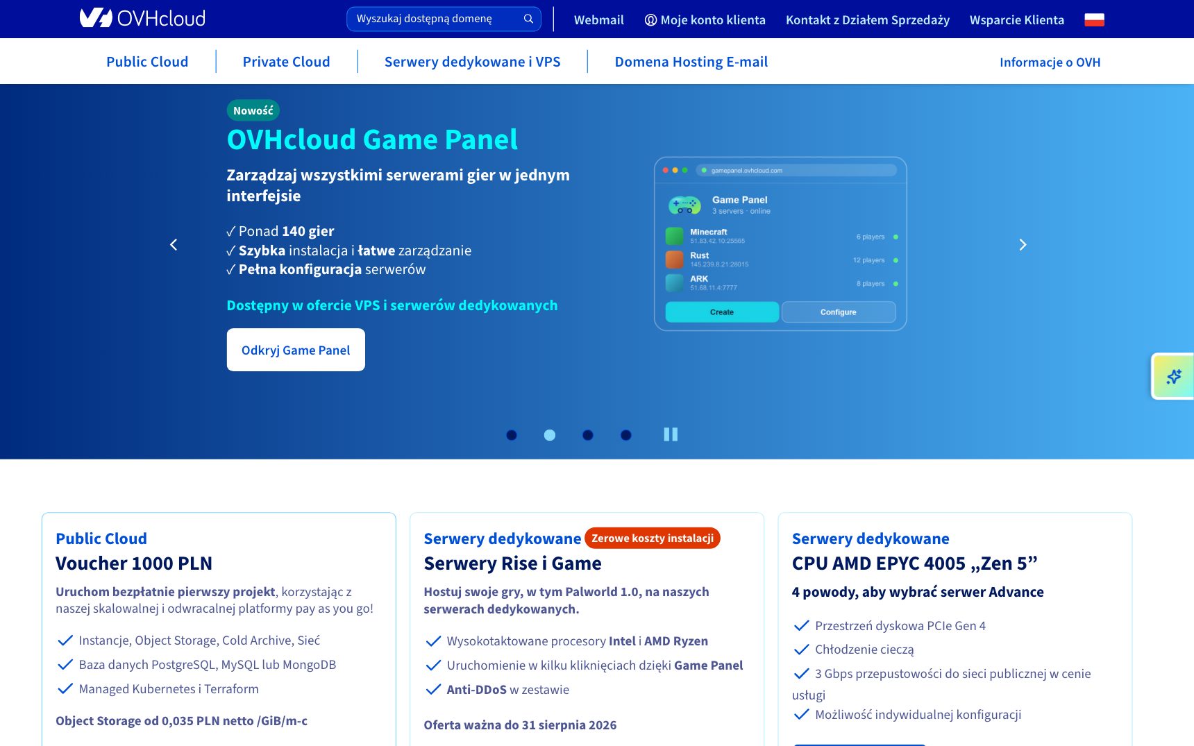1194x746 pixels.
Task: Pause the carousel autoplay
Action: (x=671, y=434)
